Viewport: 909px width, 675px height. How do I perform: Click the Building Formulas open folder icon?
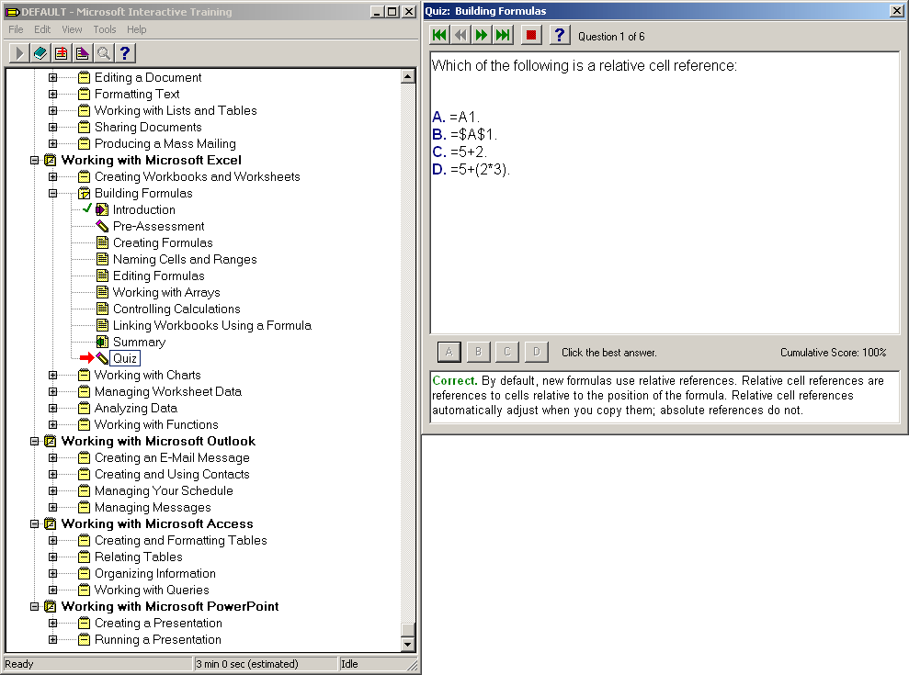tap(84, 193)
